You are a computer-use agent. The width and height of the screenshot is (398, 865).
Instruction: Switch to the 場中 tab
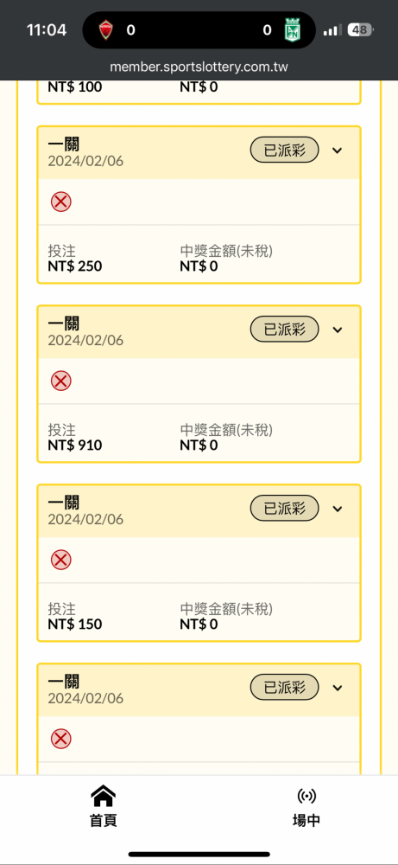pyautogui.click(x=306, y=806)
